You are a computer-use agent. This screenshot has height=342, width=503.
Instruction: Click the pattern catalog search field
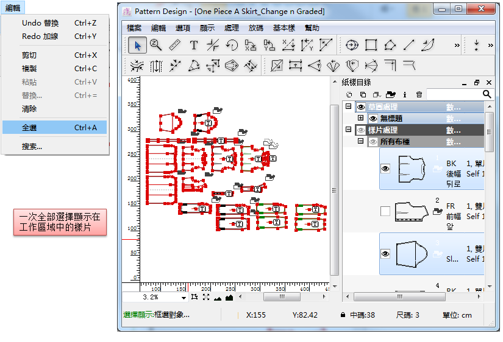pyautogui.click(x=454, y=94)
